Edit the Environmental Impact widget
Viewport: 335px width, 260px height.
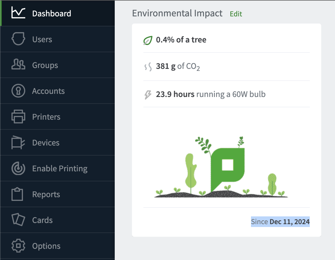pyautogui.click(x=236, y=14)
